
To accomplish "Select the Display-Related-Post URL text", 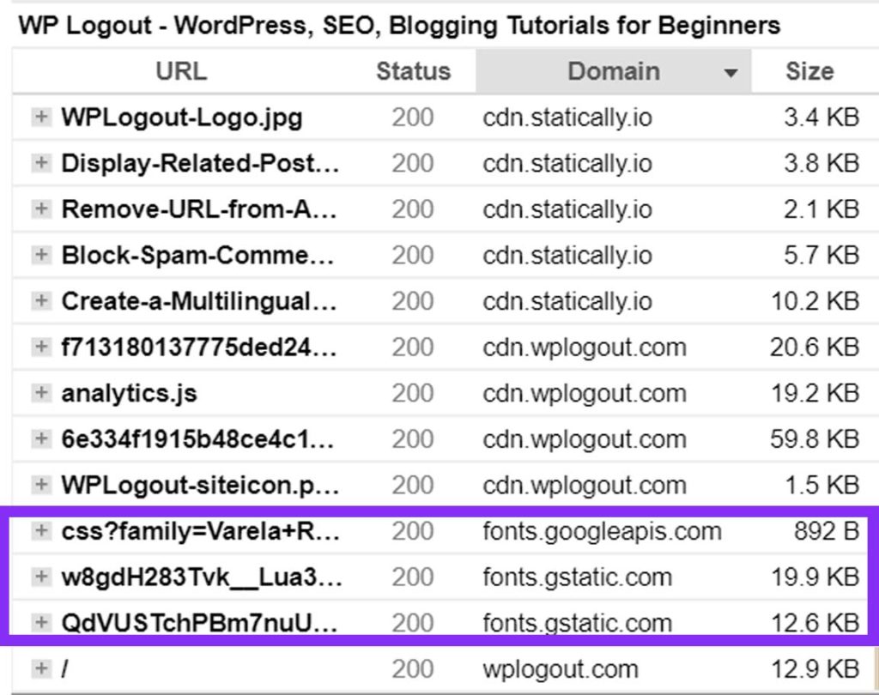I will coord(200,164).
